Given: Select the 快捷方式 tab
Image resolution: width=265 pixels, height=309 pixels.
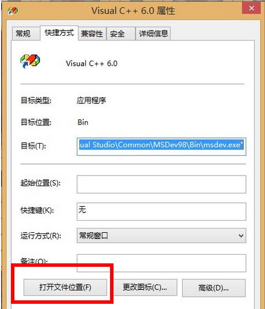Looking at the screenshot, I should point(59,33).
